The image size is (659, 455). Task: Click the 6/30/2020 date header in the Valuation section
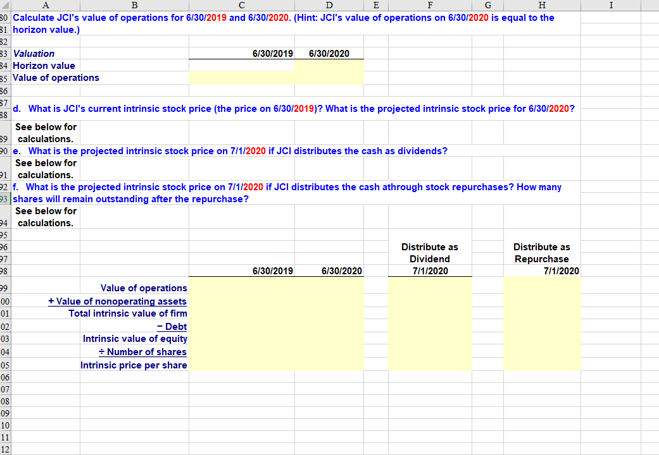329,53
